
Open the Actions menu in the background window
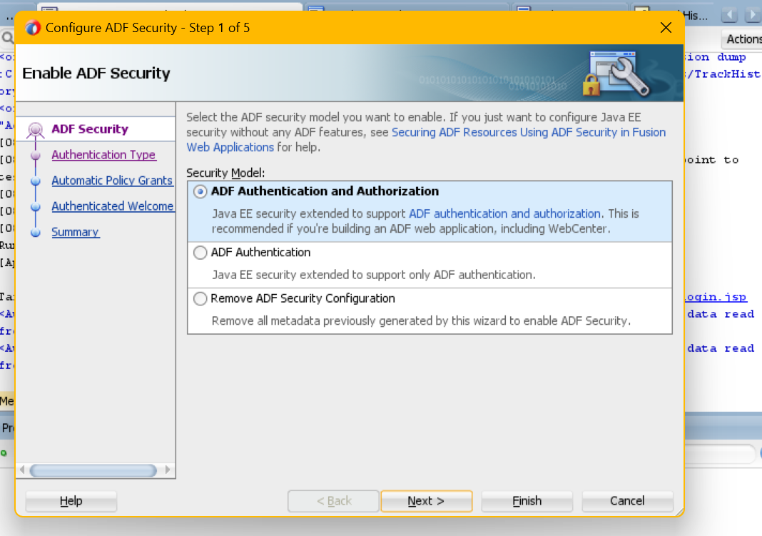pos(742,39)
